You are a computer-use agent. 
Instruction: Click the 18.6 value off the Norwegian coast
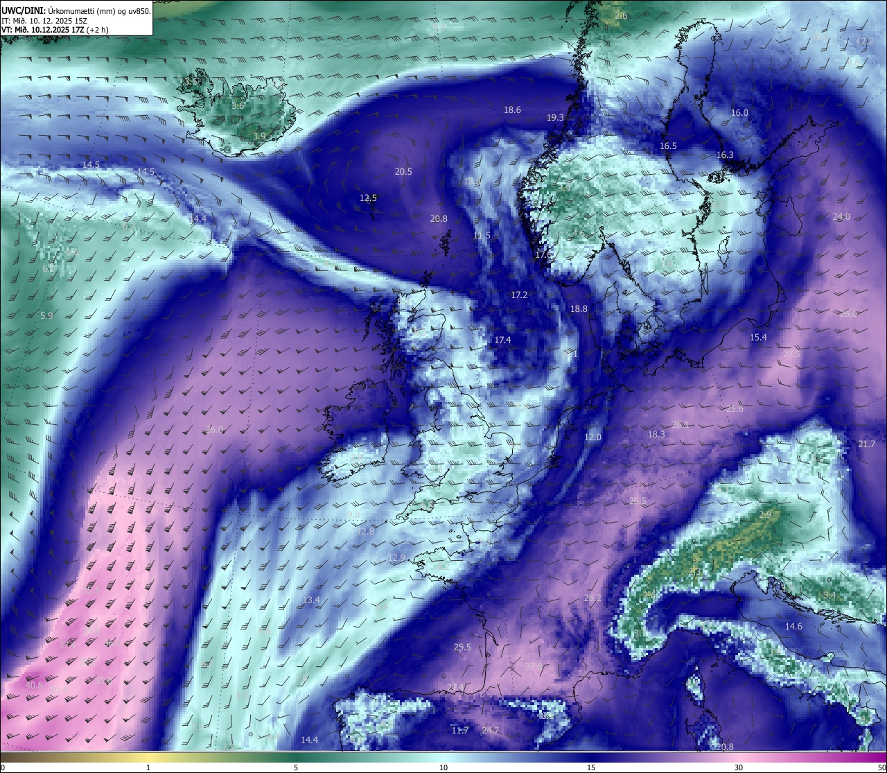coord(512,110)
